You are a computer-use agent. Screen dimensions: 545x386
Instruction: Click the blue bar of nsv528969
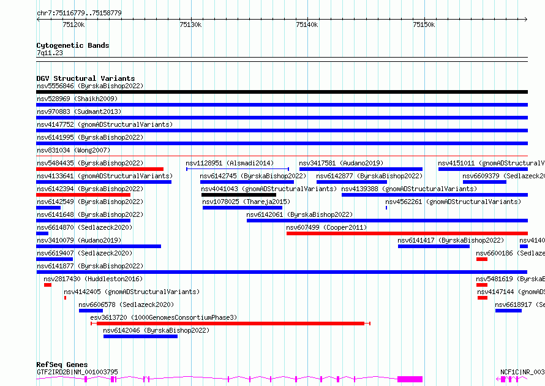click(282, 105)
